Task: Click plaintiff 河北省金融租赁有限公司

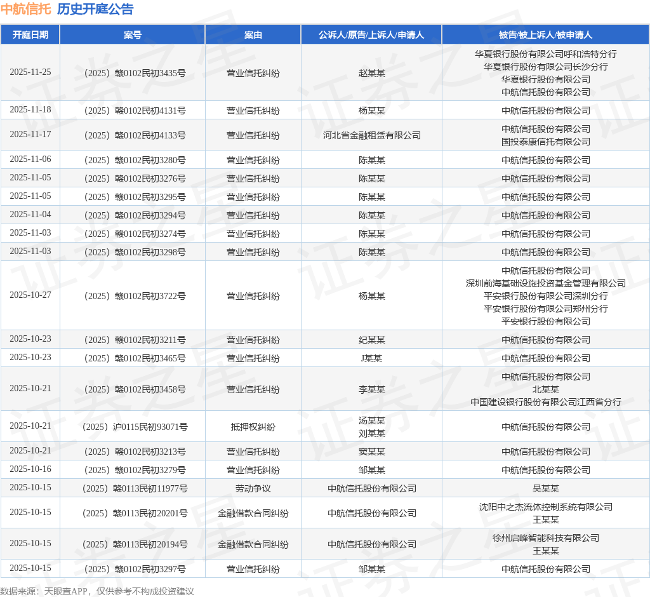Action: click(372, 135)
